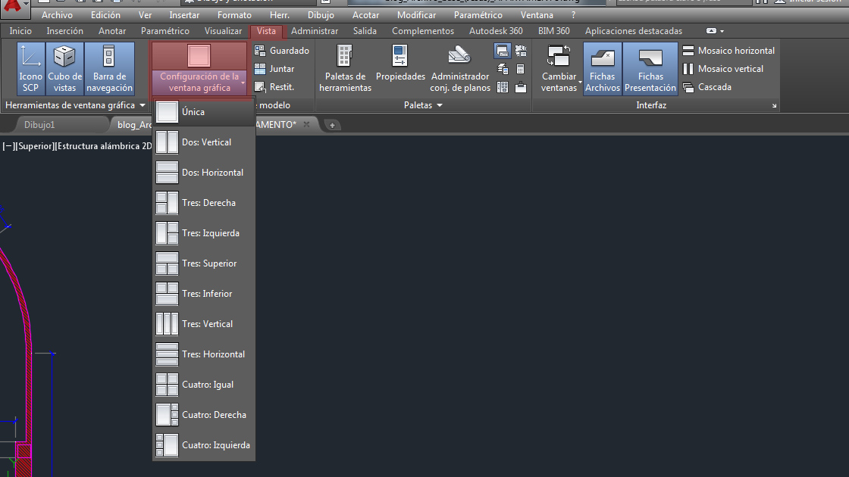Screen dimensions: 849x477
Task: Choose Cuatro: Izquierda viewport layout
Action: 204,445
